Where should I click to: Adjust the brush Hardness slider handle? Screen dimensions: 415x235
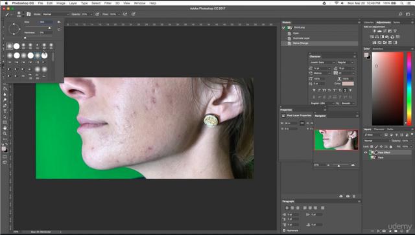coord(25,38)
